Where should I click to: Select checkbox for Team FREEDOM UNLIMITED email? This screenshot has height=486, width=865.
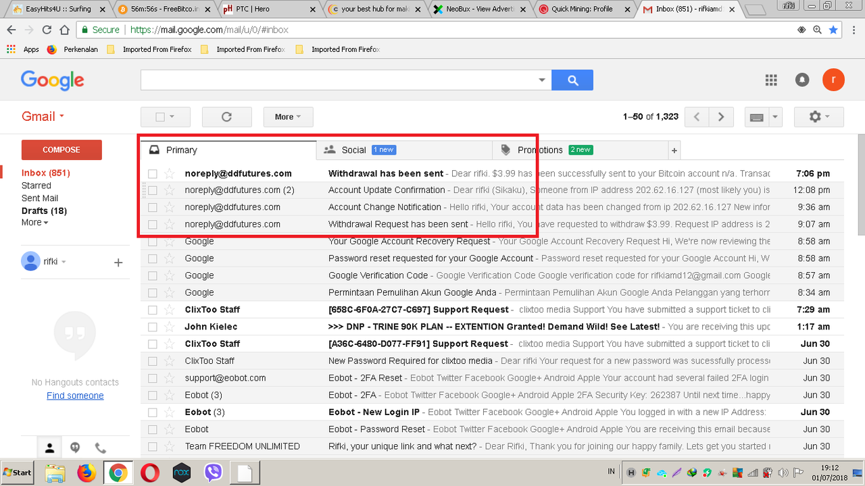(x=153, y=446)
